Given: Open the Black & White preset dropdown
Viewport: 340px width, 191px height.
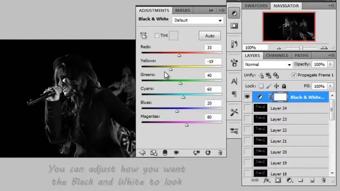Looking at the screenshot, I should (x=198, y=20).
